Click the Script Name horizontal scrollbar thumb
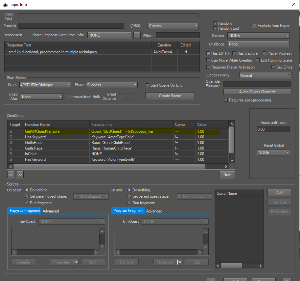Image resolution: width=300 pixels, height=281 pixels. pyautogui.click(x=232, y=266)
